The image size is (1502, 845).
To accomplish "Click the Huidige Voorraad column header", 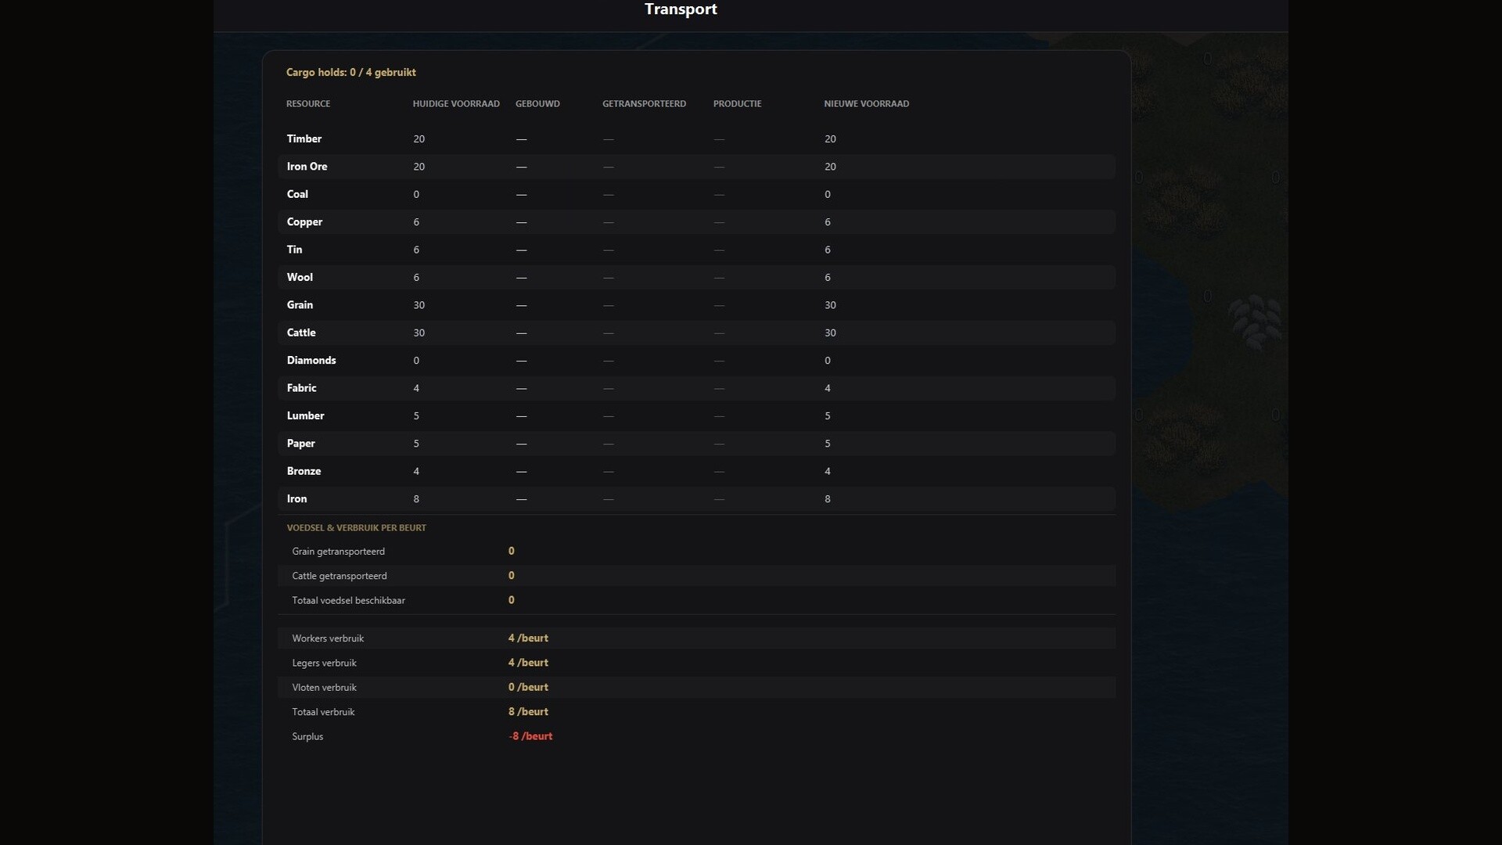I will pos(456,103).
